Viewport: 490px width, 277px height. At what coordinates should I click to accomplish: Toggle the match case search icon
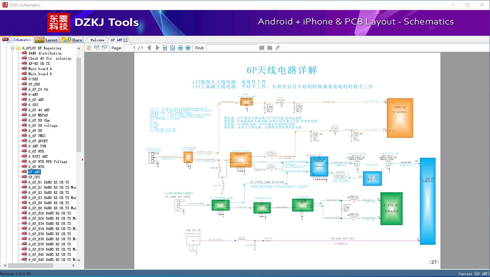click(x=277, y=48)
